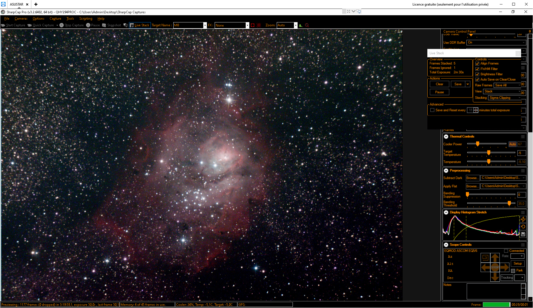Open the Stacking Sigma Clipping dropdown
The height and width of the screenshot is (308, 533).
505,98
